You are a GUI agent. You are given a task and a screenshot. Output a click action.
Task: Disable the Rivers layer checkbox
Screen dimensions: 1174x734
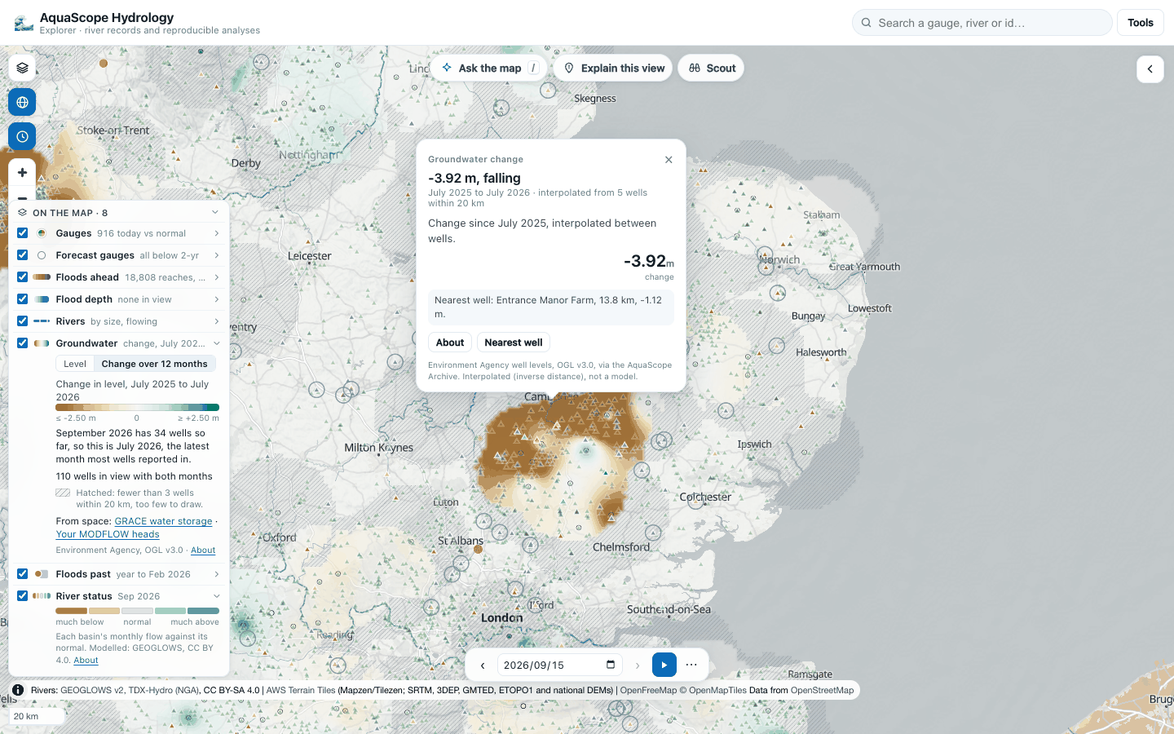coord(23,321)
